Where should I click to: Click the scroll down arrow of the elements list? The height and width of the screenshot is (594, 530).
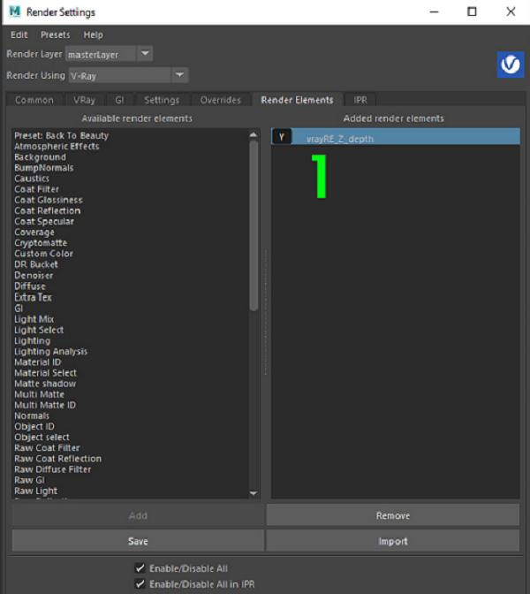click(254, 493)
